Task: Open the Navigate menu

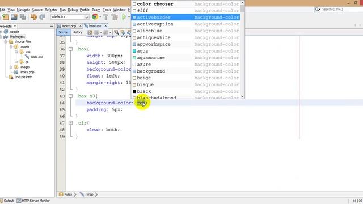Action: pyautogui.click(x=23, y=10)
